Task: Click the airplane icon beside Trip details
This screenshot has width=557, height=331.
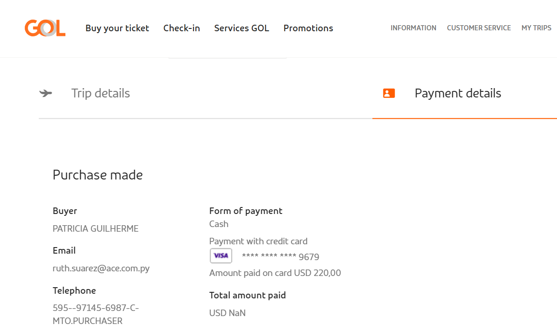Action: [45, 93]
